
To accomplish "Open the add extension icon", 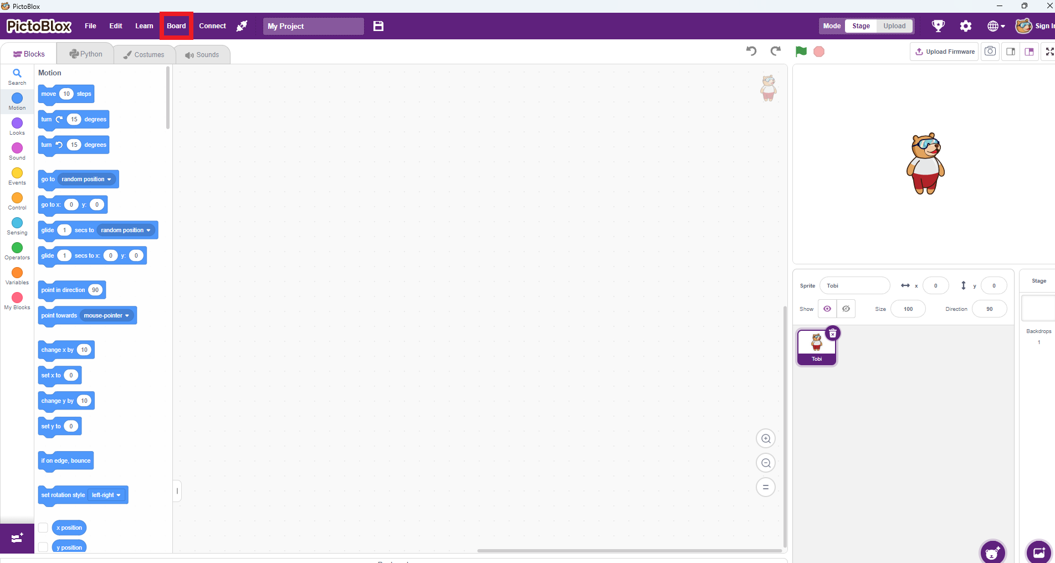I will click(x=17, y=538).
